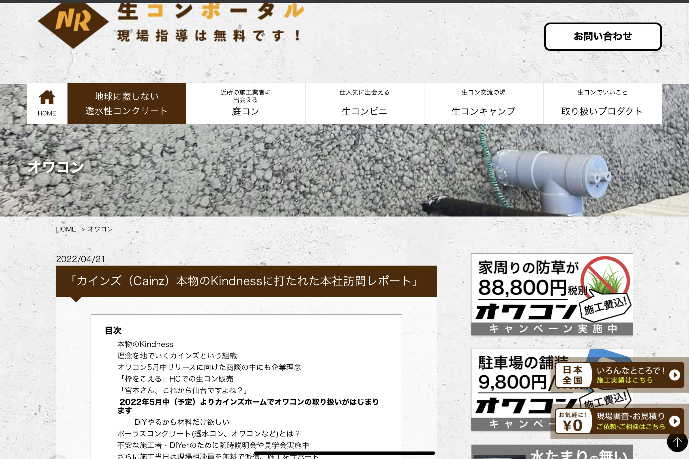
Task: Click the 現場指導は無料です！ tagline
Action: tap(209, 36)
